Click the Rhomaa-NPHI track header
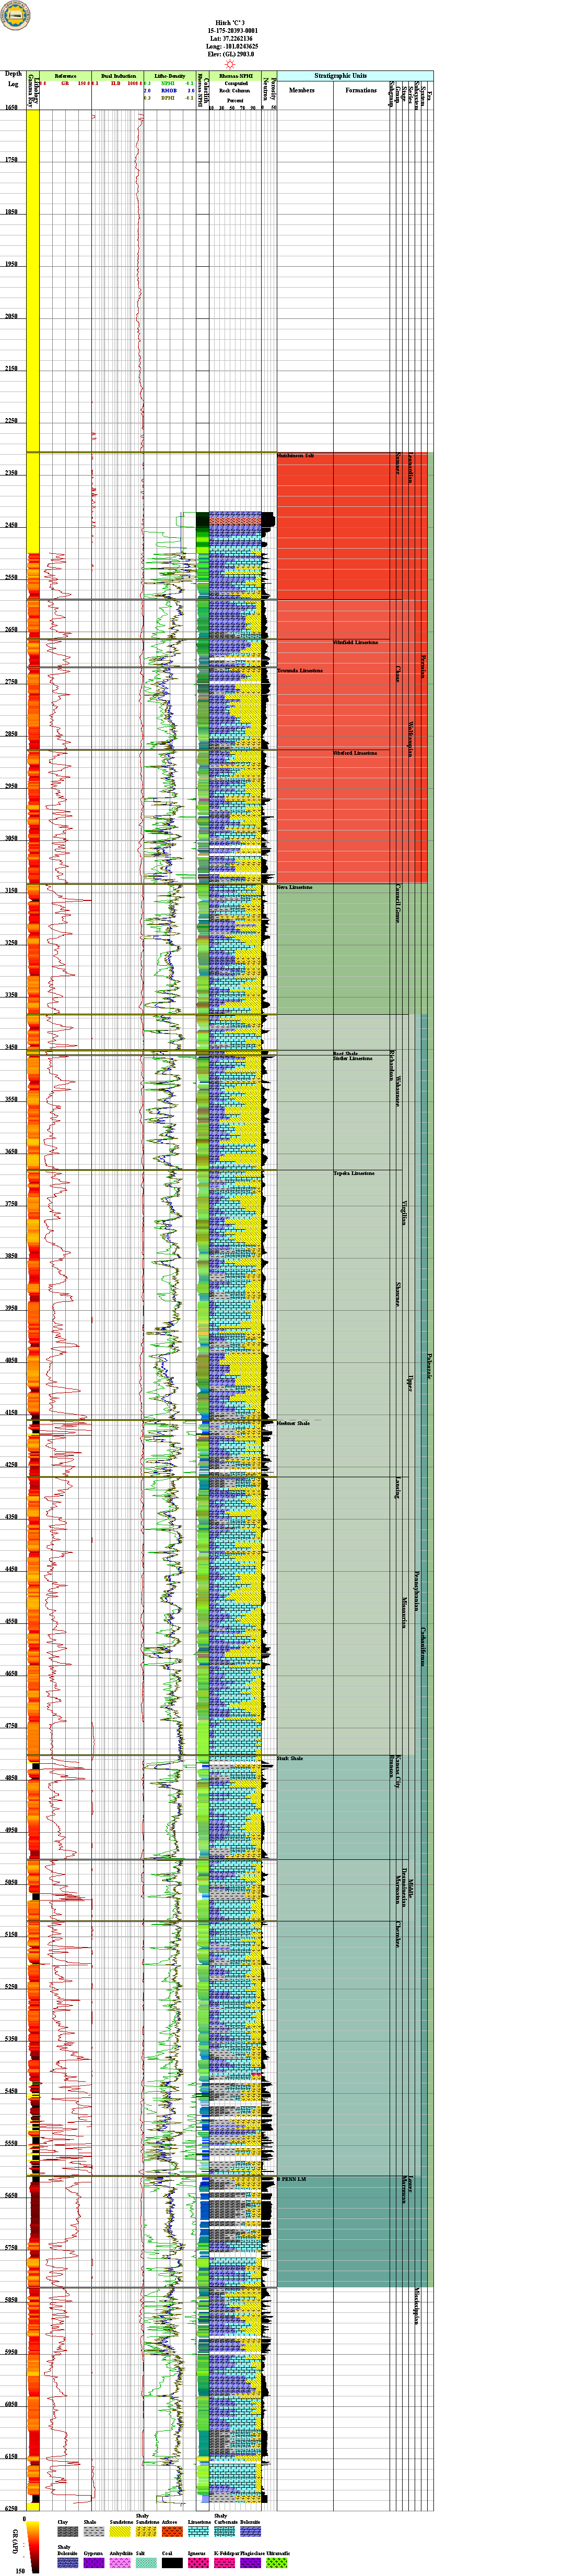 [x=236, y=76]
